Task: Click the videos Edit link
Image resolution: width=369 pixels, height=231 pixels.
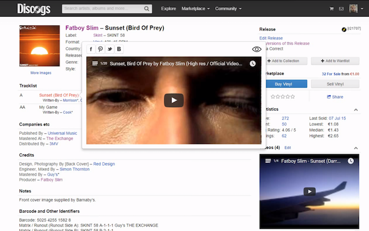Action: click(x=287, y=148)
